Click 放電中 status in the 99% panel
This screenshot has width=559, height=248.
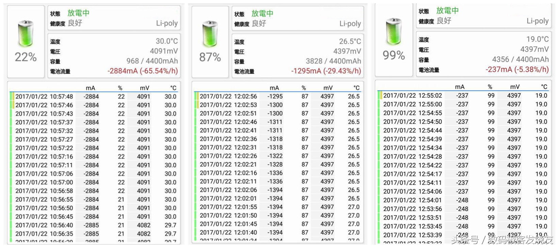coord(448,11)
